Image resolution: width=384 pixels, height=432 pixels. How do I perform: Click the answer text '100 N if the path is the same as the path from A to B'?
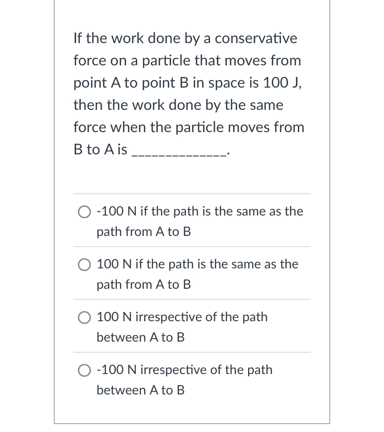(197, 274)
